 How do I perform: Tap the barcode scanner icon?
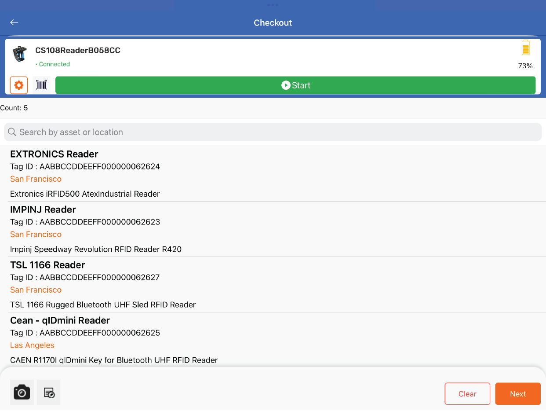(x=42, y=85)
